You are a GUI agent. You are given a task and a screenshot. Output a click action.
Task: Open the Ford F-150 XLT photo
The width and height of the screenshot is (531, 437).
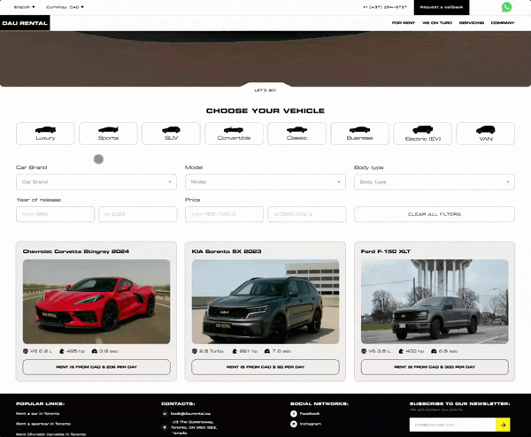(435, 302)
